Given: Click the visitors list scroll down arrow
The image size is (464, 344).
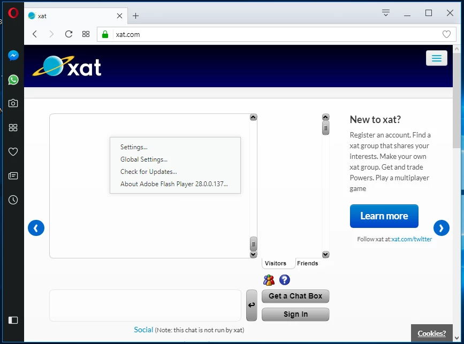Looking at the screenshot, I should pos(325,254).
